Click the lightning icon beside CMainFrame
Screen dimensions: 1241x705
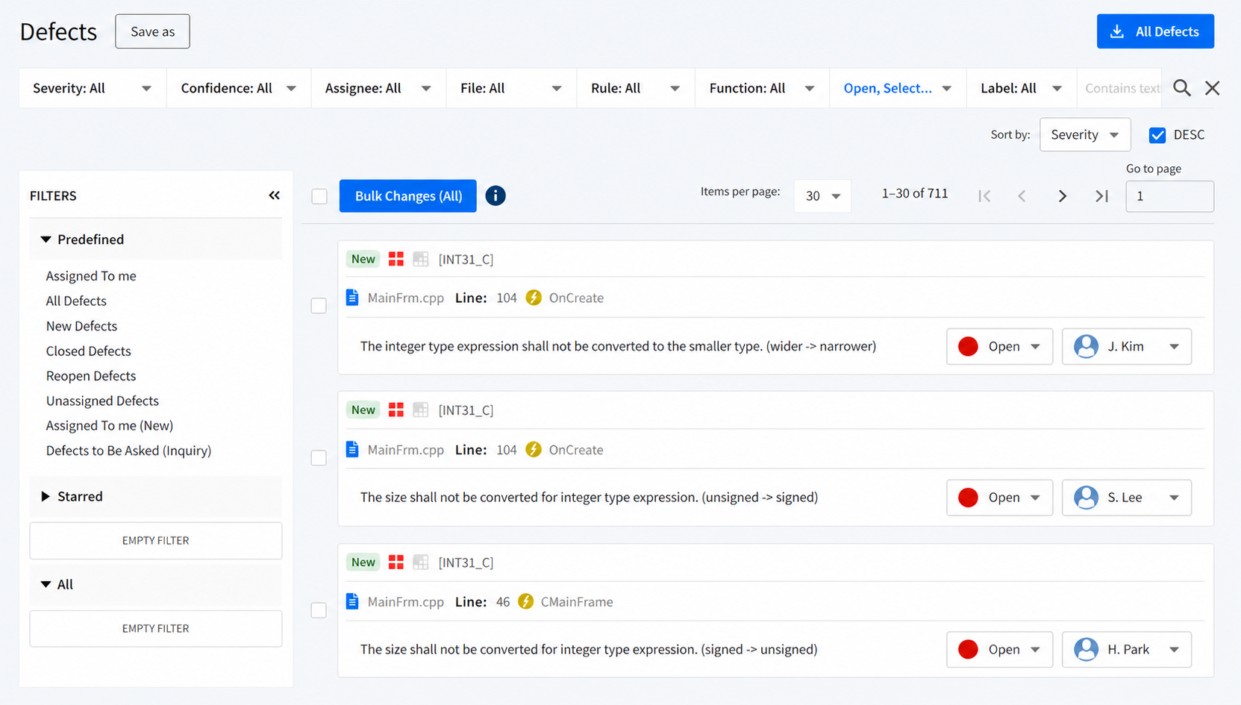(x=525, y=601)
